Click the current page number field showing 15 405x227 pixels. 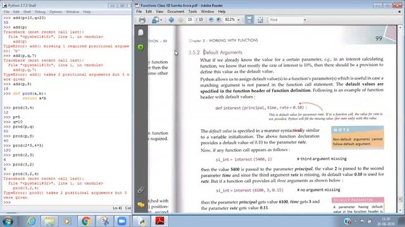(x=190, y=20)
